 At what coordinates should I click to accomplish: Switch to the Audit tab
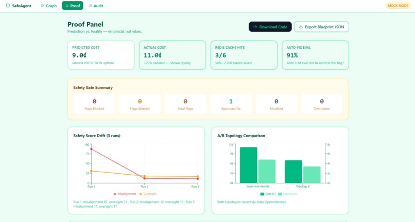tap(96, 6)
